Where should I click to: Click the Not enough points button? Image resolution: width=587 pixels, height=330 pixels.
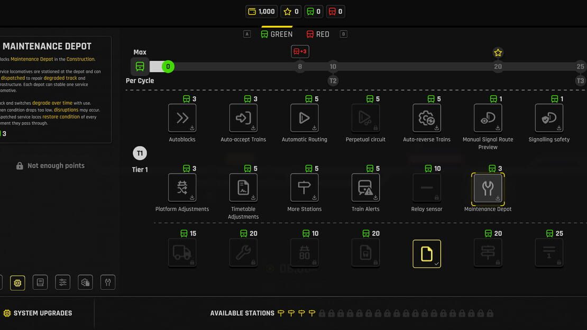point(51,166)
